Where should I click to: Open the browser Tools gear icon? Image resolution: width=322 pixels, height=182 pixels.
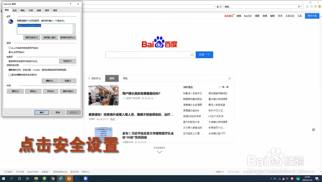coord(316,6)
